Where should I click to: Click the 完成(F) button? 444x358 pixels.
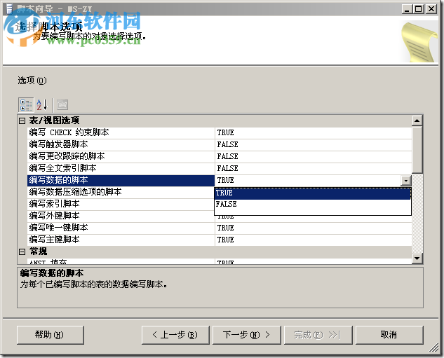click(318, 335)
